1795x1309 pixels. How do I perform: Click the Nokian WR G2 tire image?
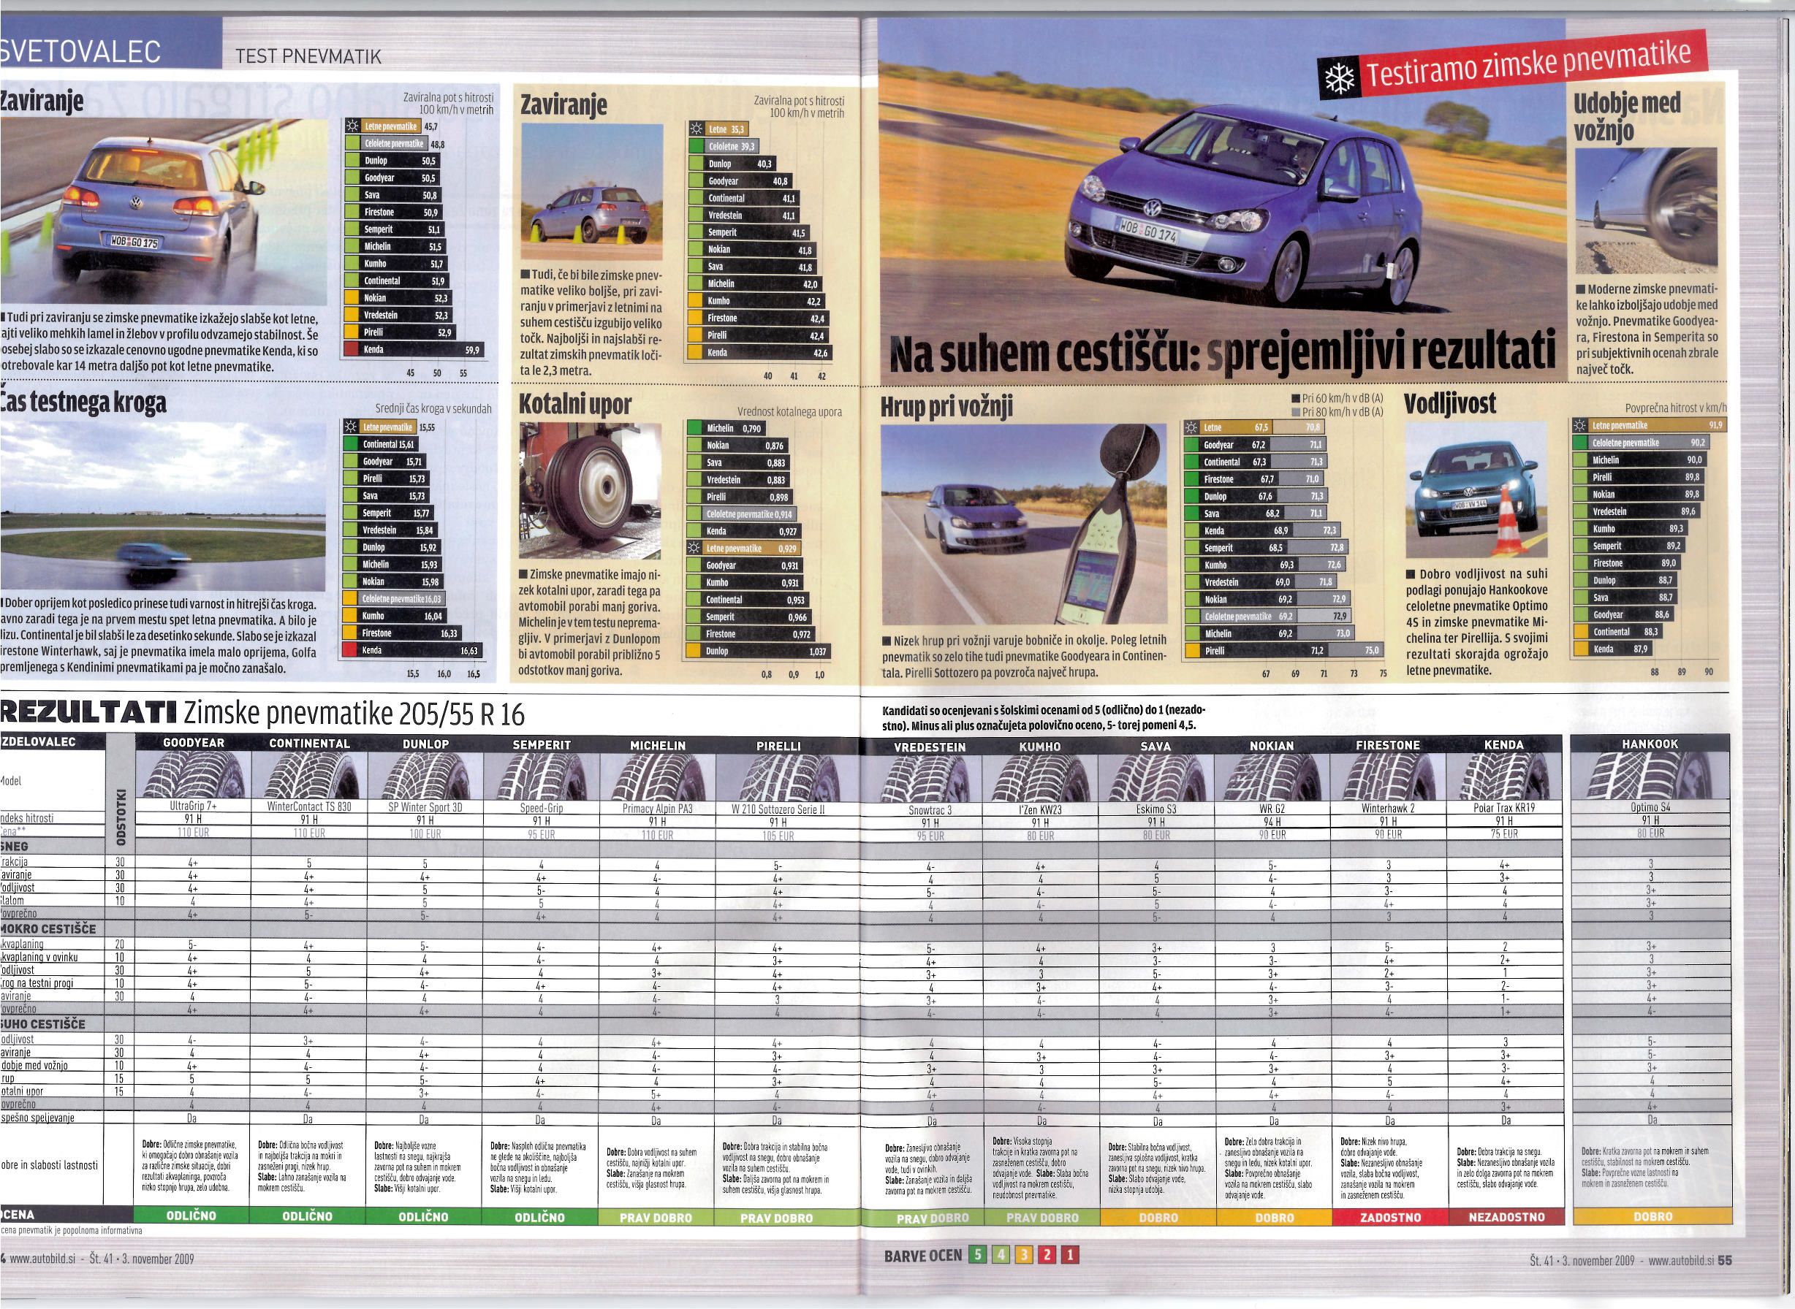tap(1272, 777)
